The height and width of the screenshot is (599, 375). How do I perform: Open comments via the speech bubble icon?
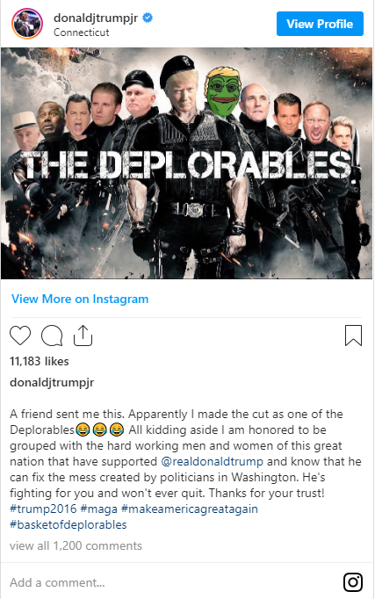52,336
